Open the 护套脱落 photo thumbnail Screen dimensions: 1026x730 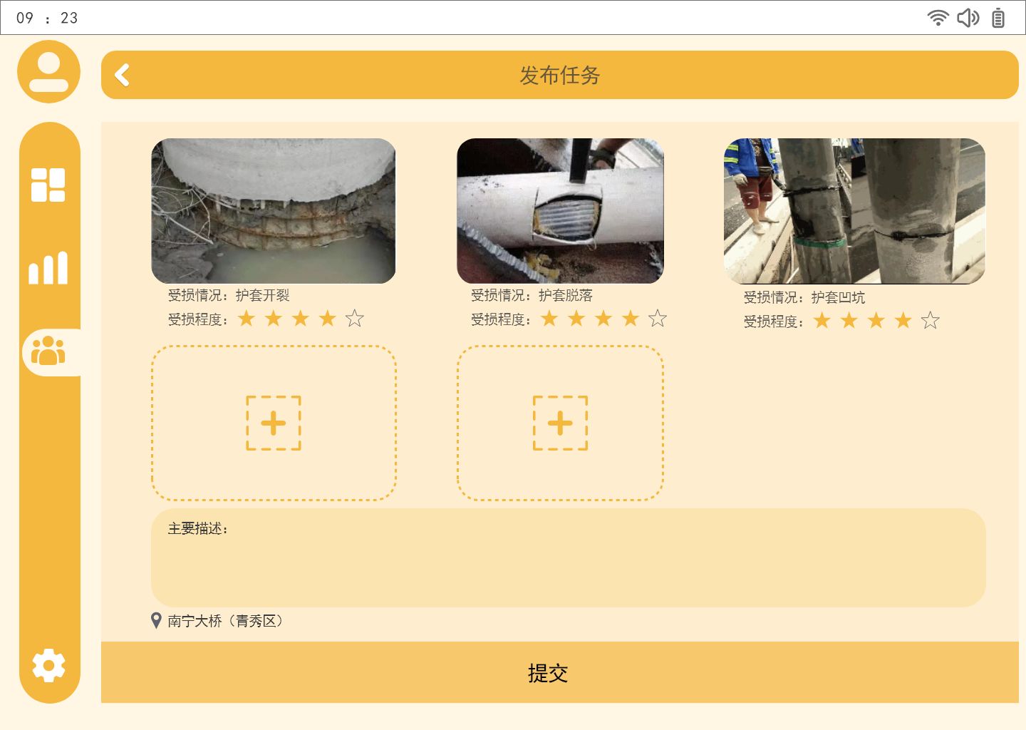click(560, 211)
